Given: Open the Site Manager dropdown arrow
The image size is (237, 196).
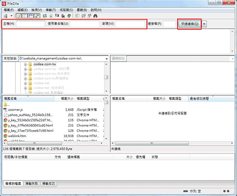Looking at the screenshot, I should [11, 16].
